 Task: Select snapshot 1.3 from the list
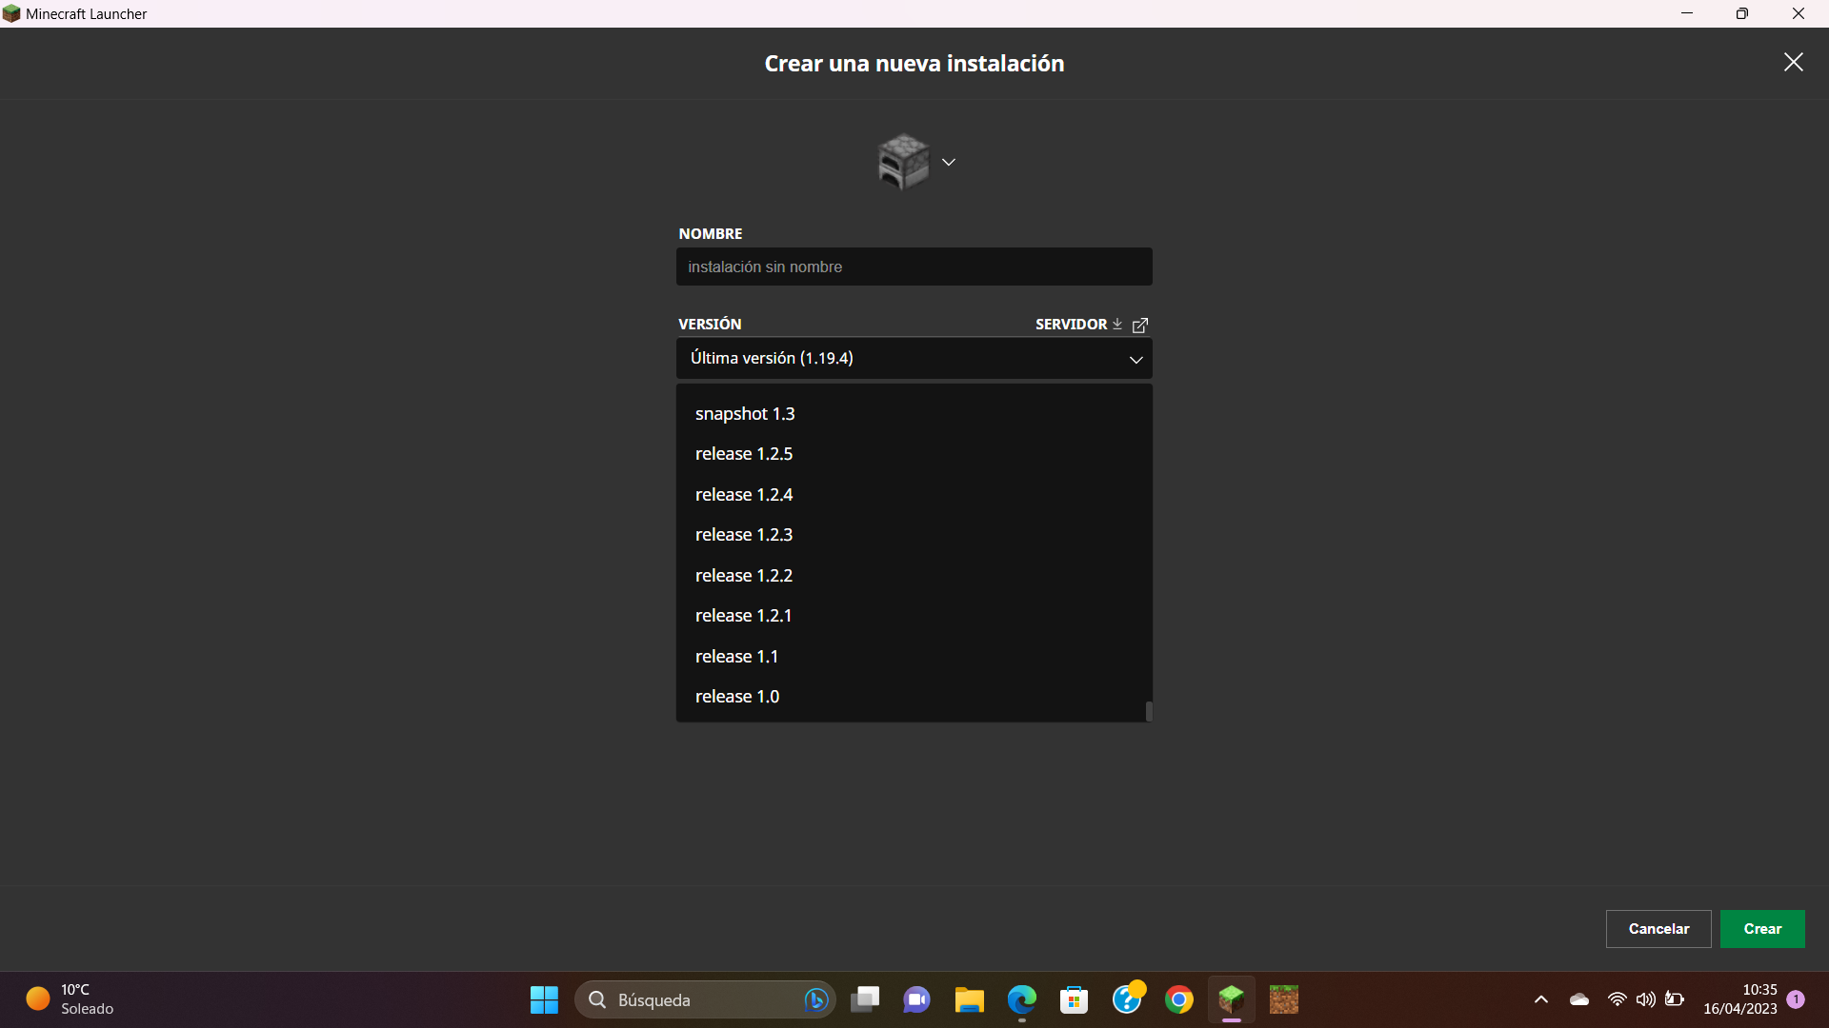tap(745, 414)
